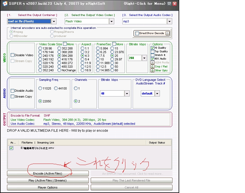Open the H264 Profile button
The height and width of the screenshot is (193, 245).
point(152,63)
